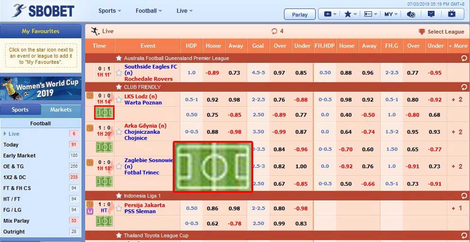
Task: Open the Football dropdown in header
Action: click(149, 11)
